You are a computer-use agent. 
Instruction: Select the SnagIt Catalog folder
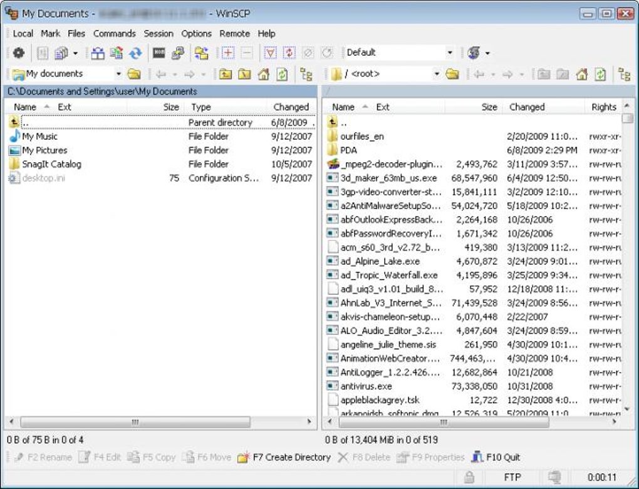click(52, 164)
